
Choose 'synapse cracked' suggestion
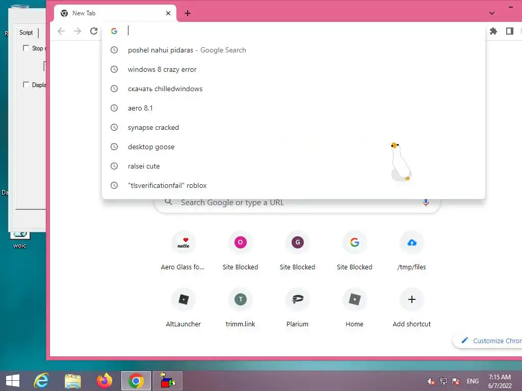click(x=294, y=127)
